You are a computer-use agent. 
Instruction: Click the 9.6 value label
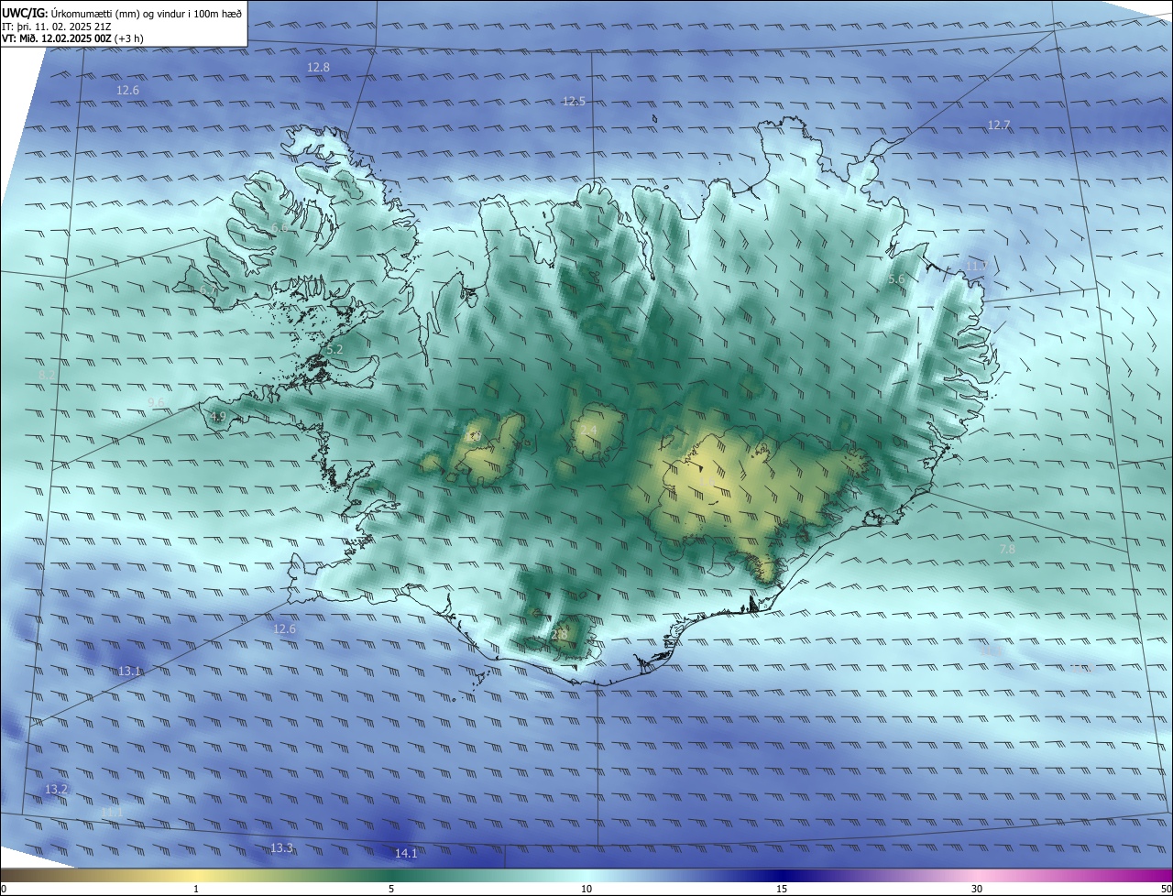[156, 402]
